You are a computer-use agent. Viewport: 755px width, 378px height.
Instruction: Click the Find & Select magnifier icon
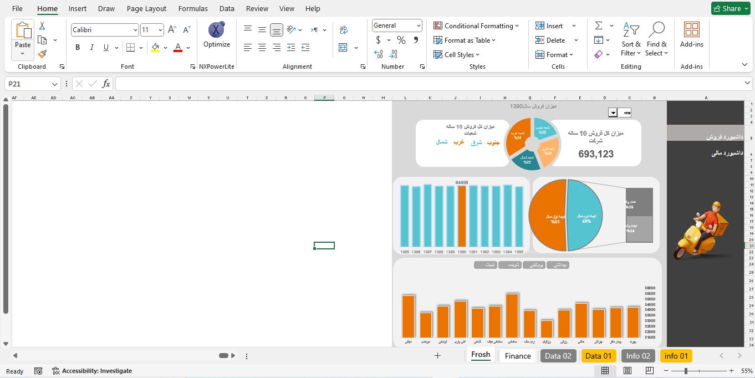pyautogui.click(x=657, y=30)
